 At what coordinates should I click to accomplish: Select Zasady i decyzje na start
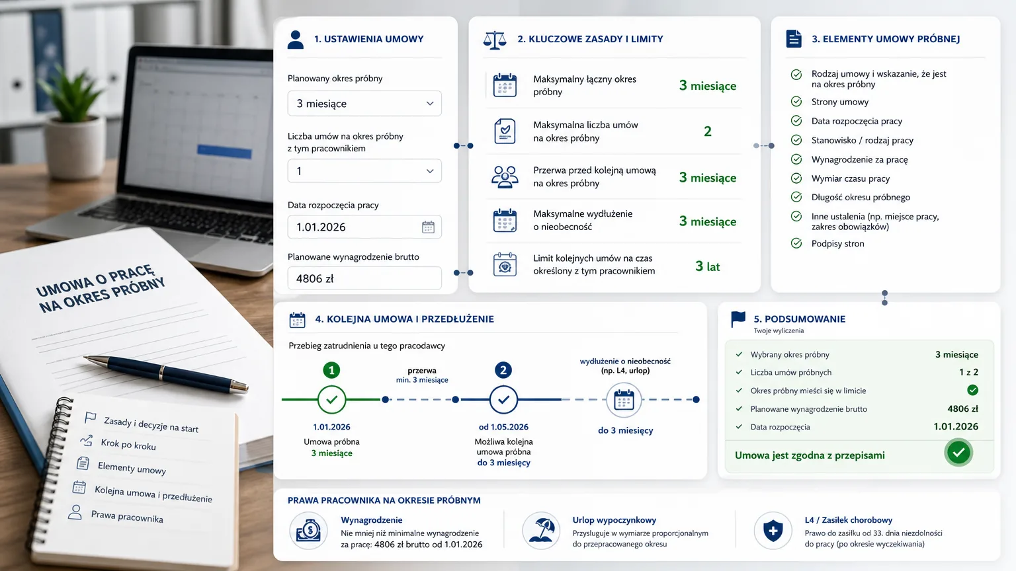(151, 424)
